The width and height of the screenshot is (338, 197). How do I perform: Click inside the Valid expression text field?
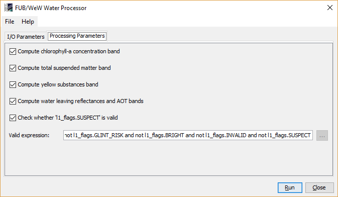click(188, 135)
